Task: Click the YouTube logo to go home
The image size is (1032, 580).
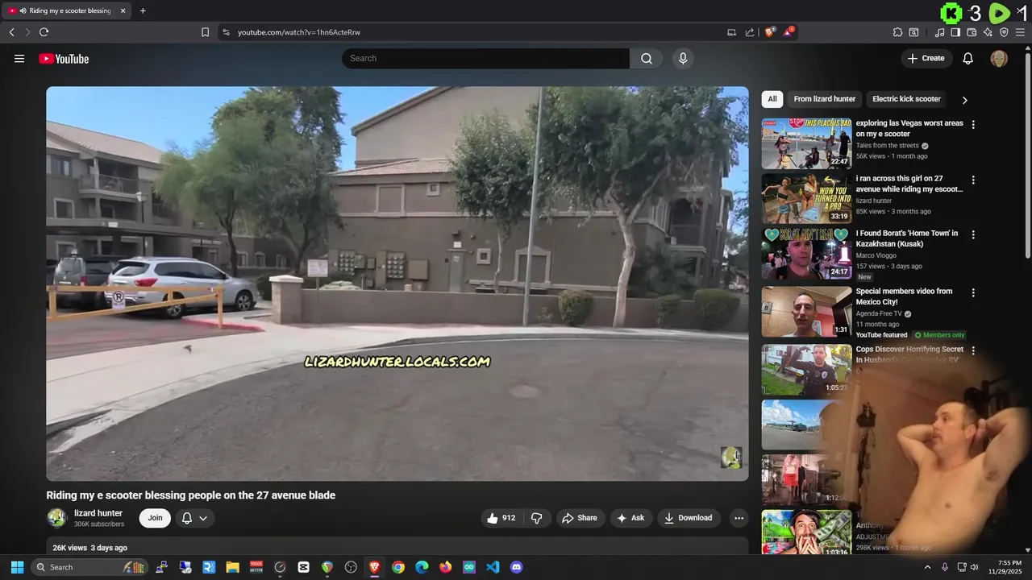Action: pos(64,58)
